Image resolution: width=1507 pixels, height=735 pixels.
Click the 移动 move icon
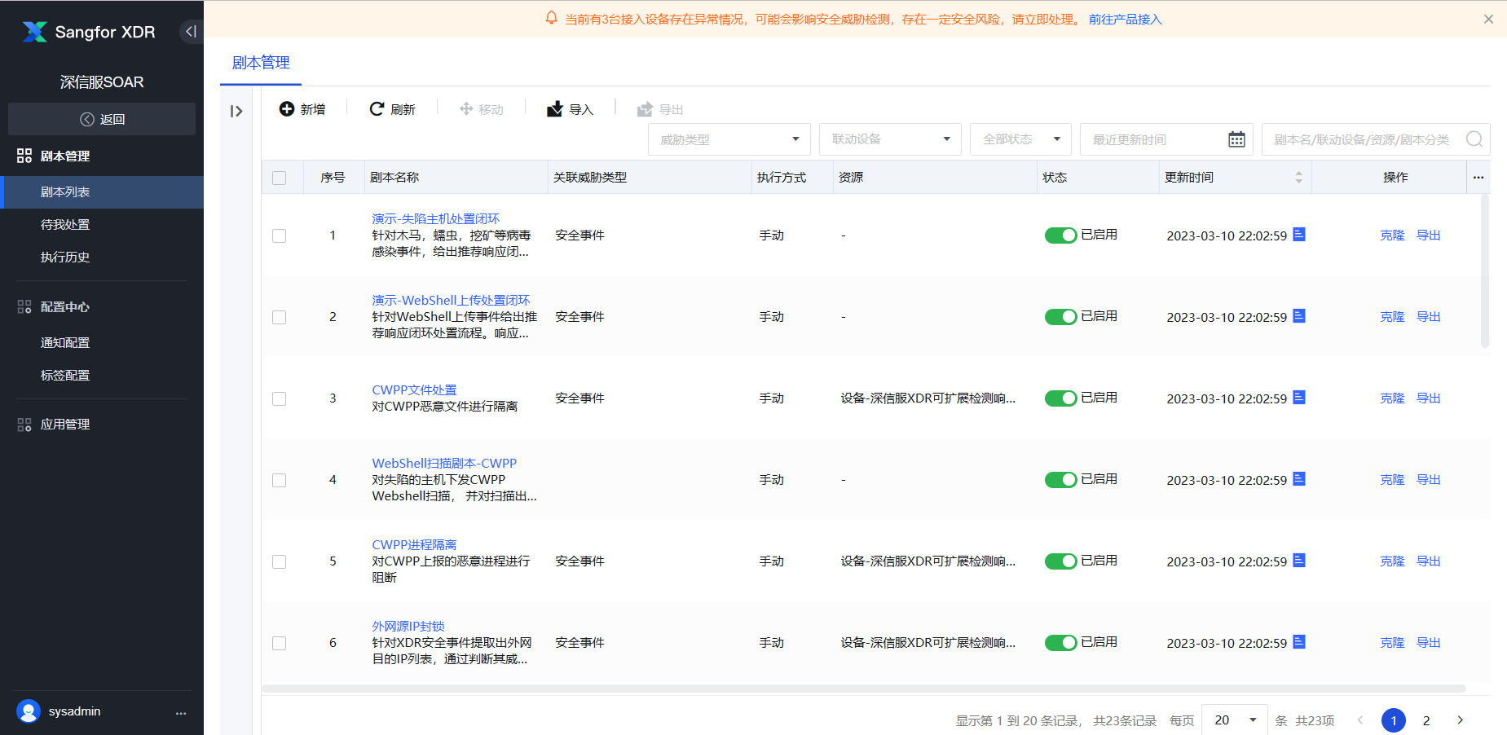[466, 108]
